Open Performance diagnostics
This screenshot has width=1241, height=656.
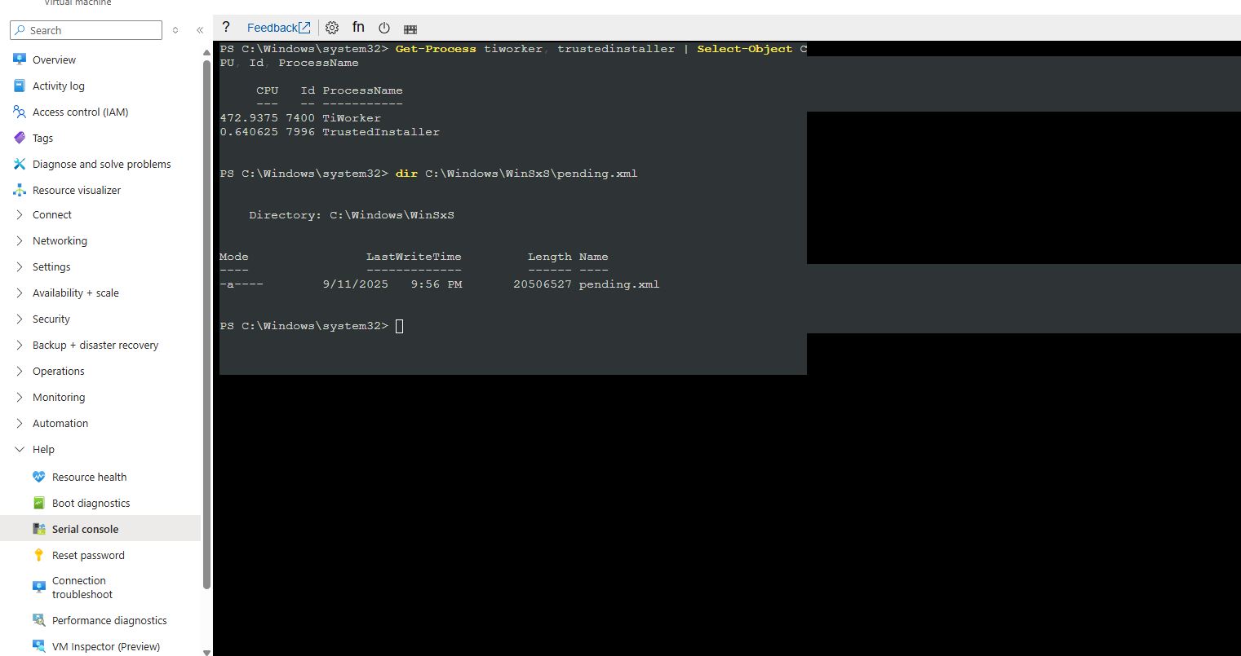click(x=109, y=620)
